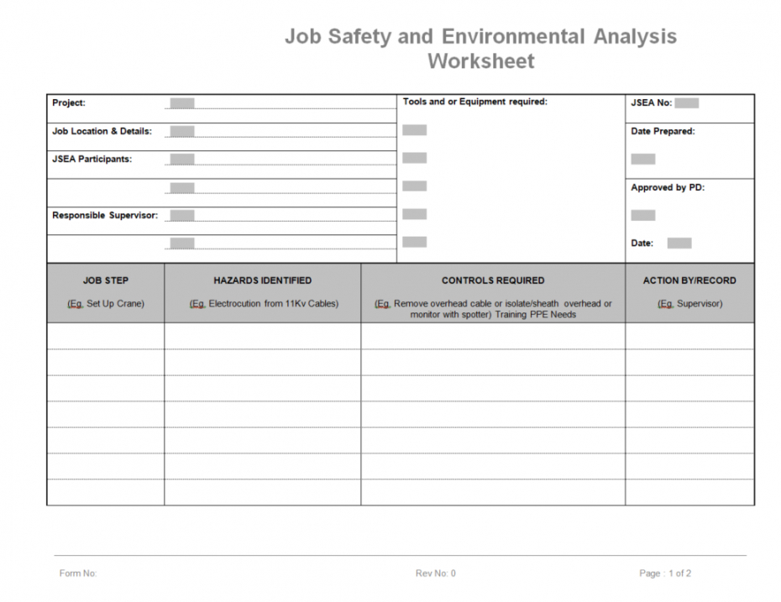Select the Rev No: 0 footer text
781x602 pixels.
pos(435,573)
